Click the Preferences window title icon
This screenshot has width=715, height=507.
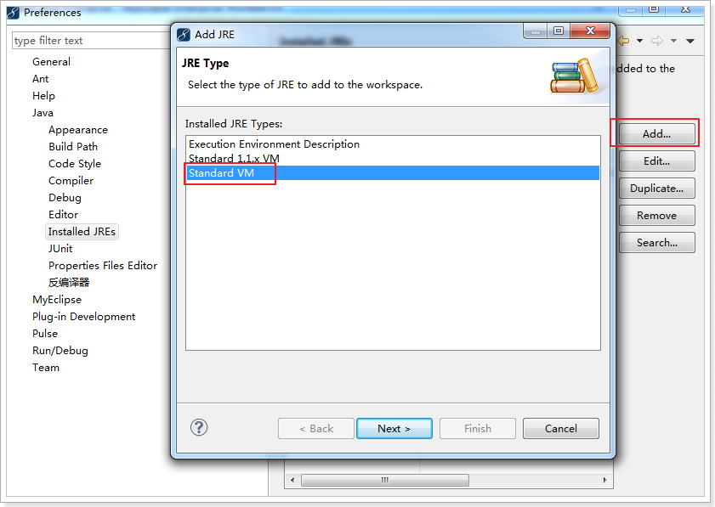coord(14,12)
